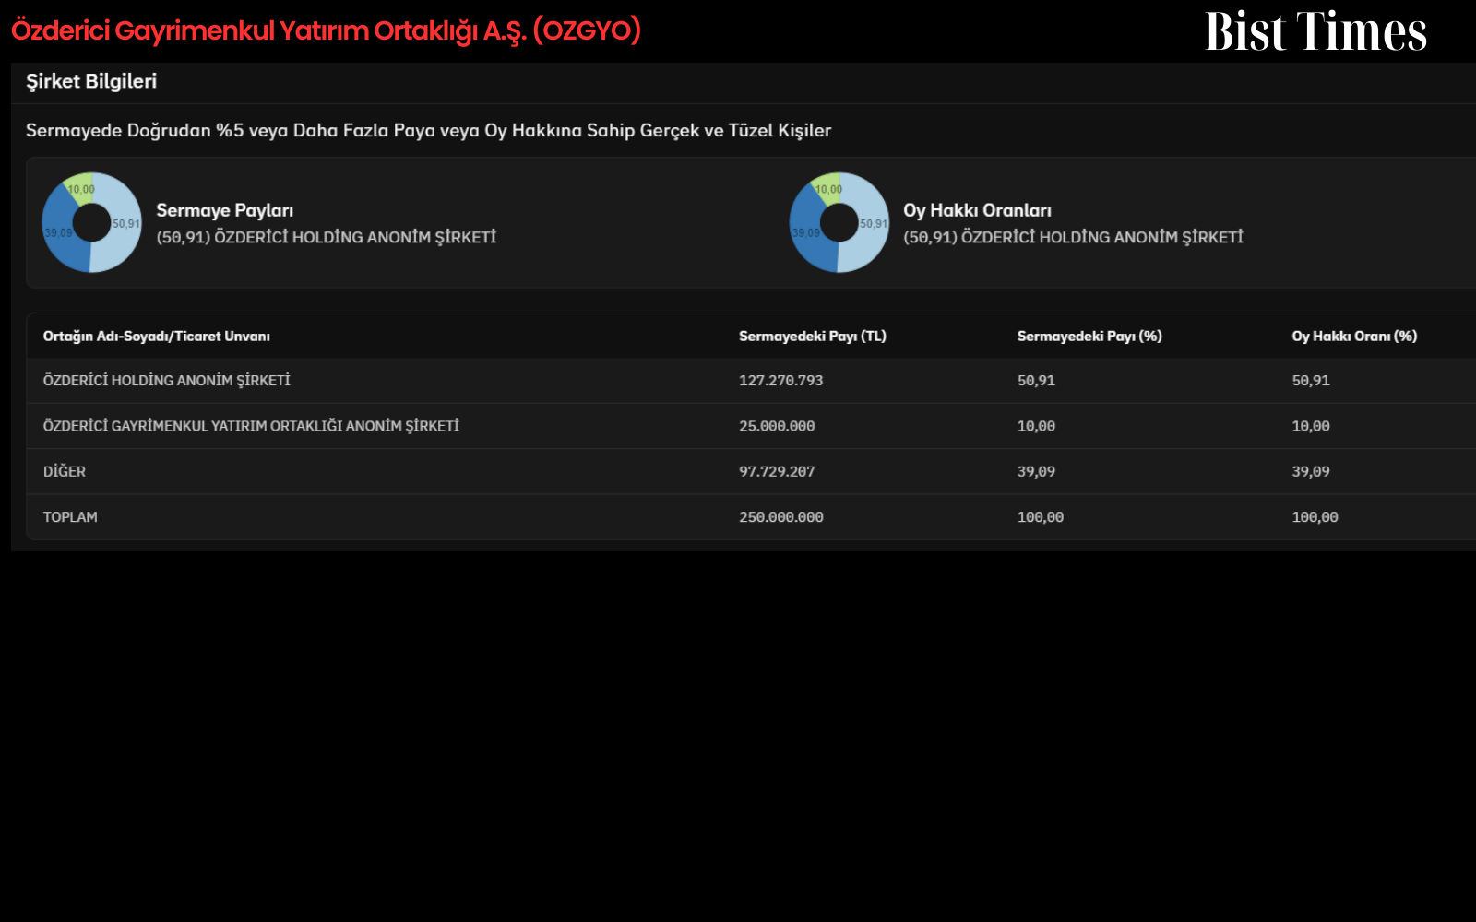1476x922 pixels.
Task: Select the Şirket Bilgileri section heading
Action: pos(91,81)
